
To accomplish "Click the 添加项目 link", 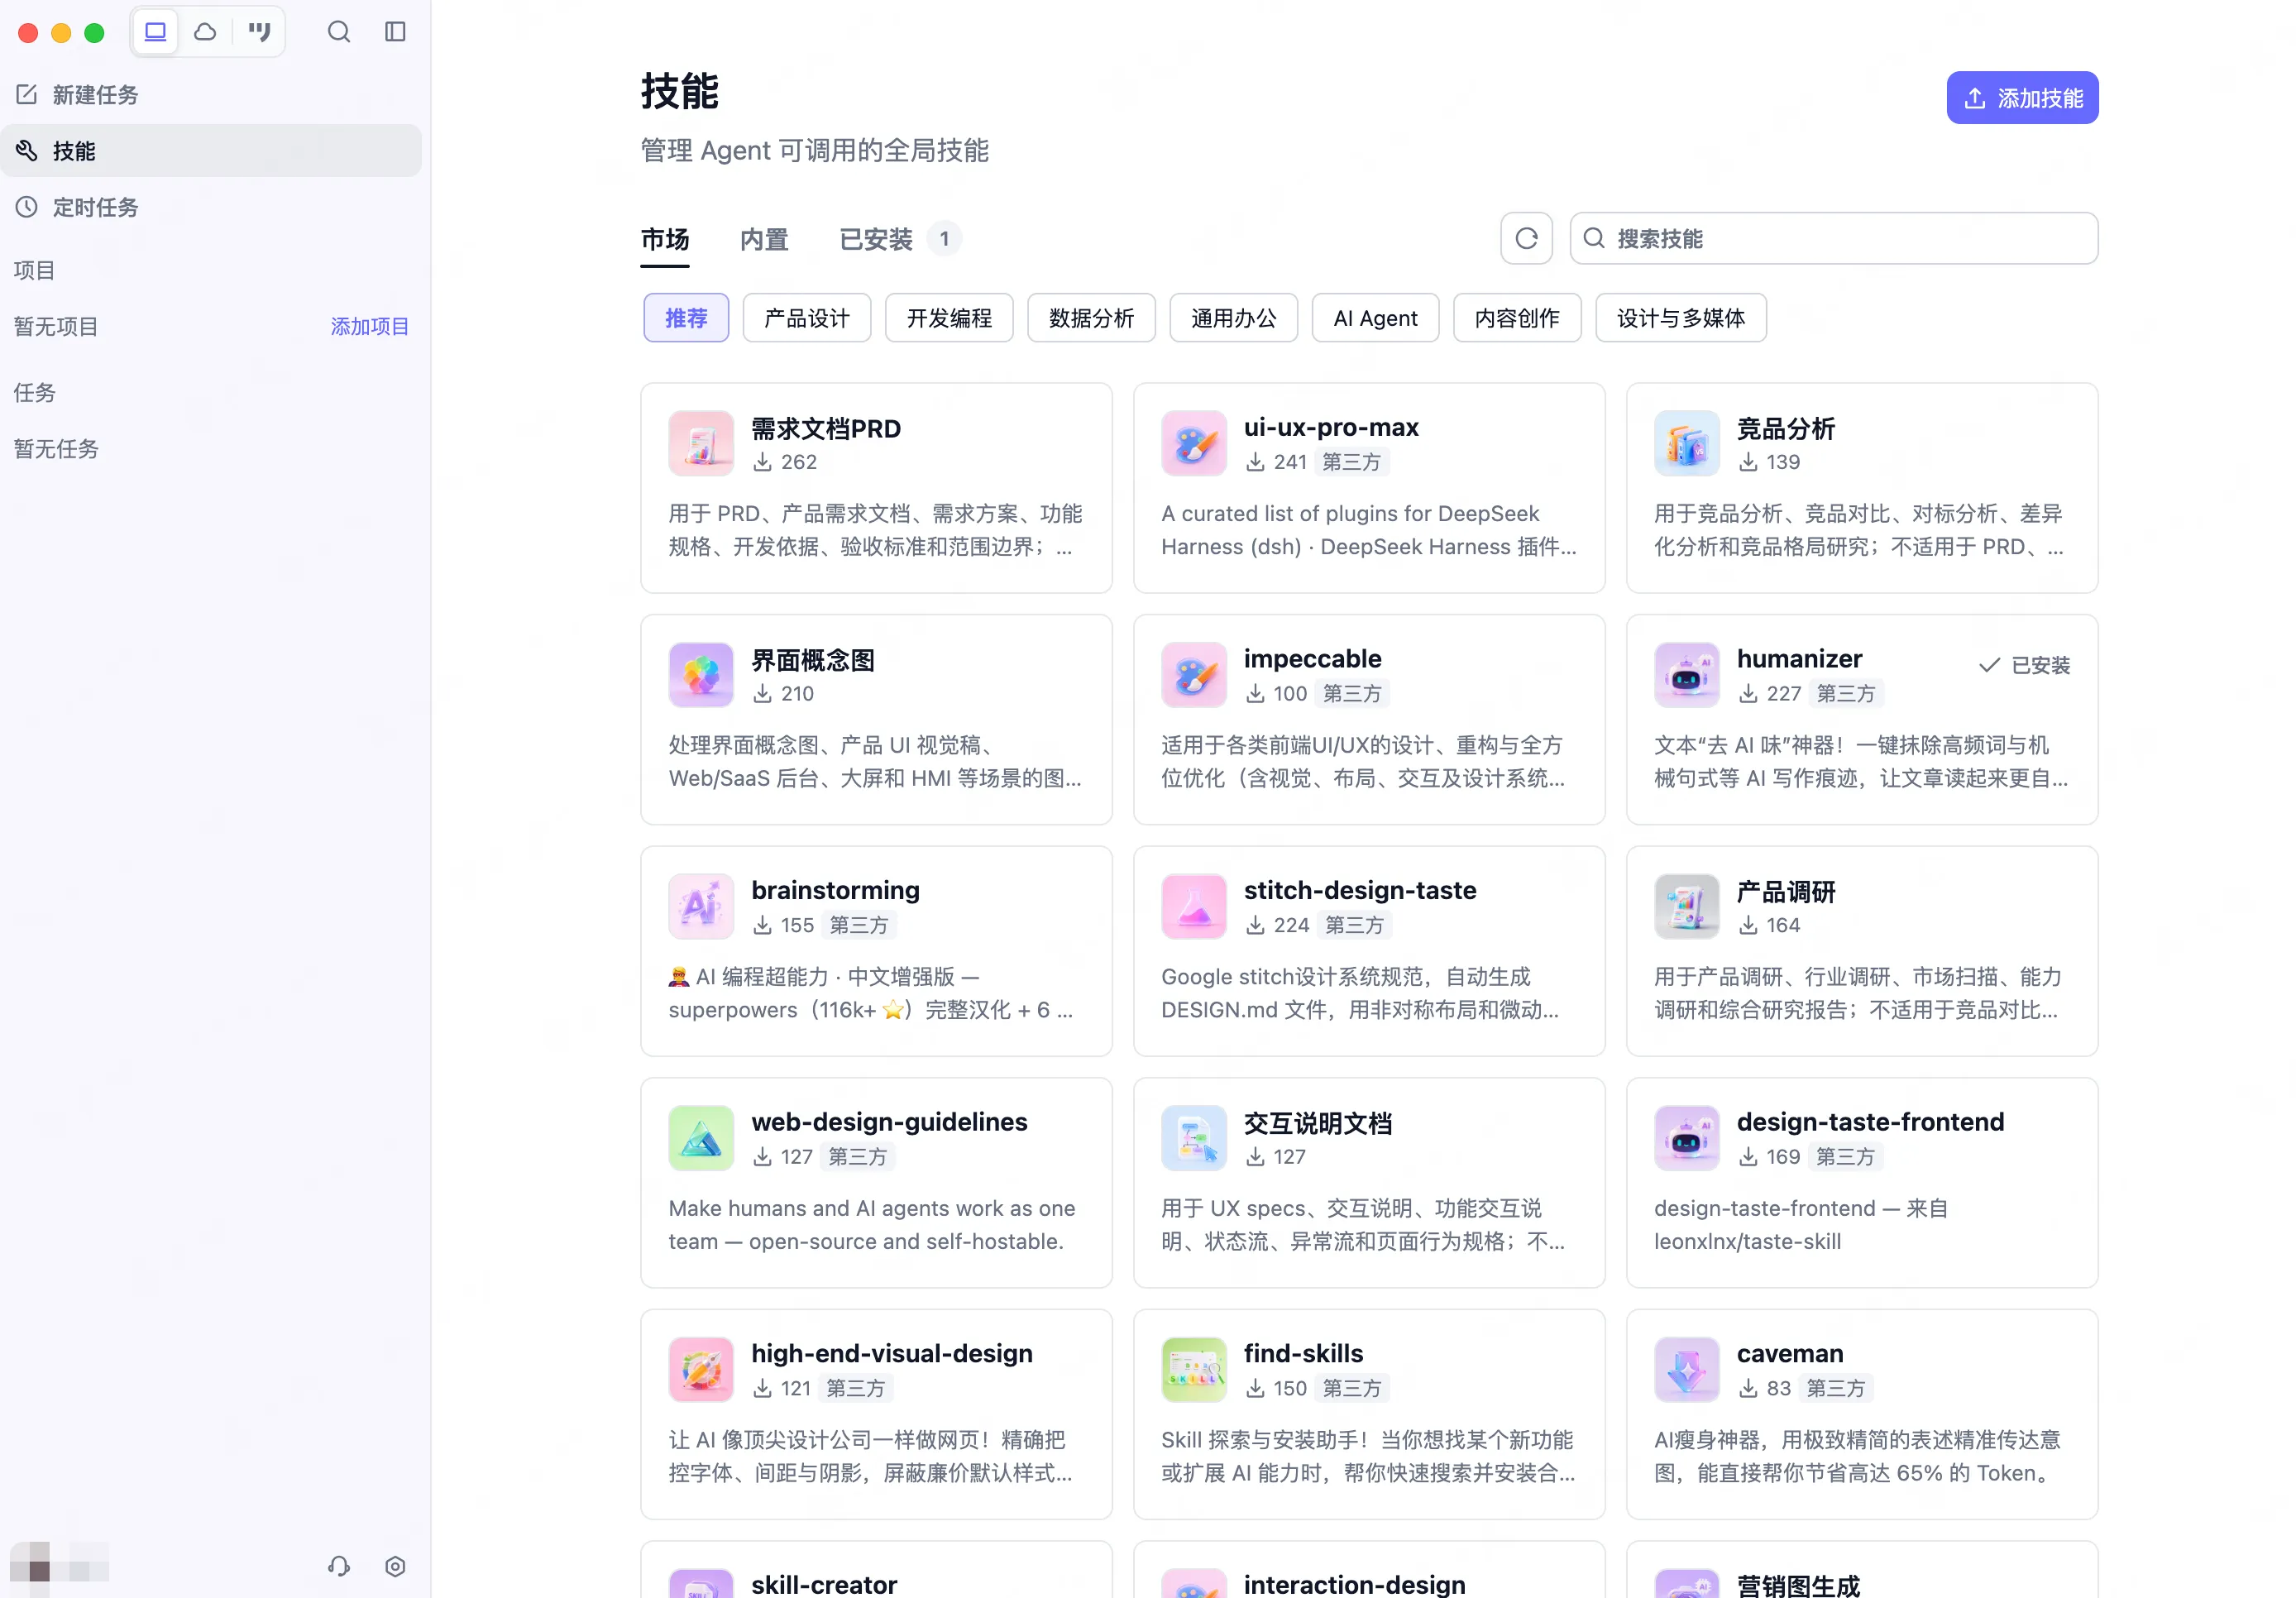I will 369,326.
